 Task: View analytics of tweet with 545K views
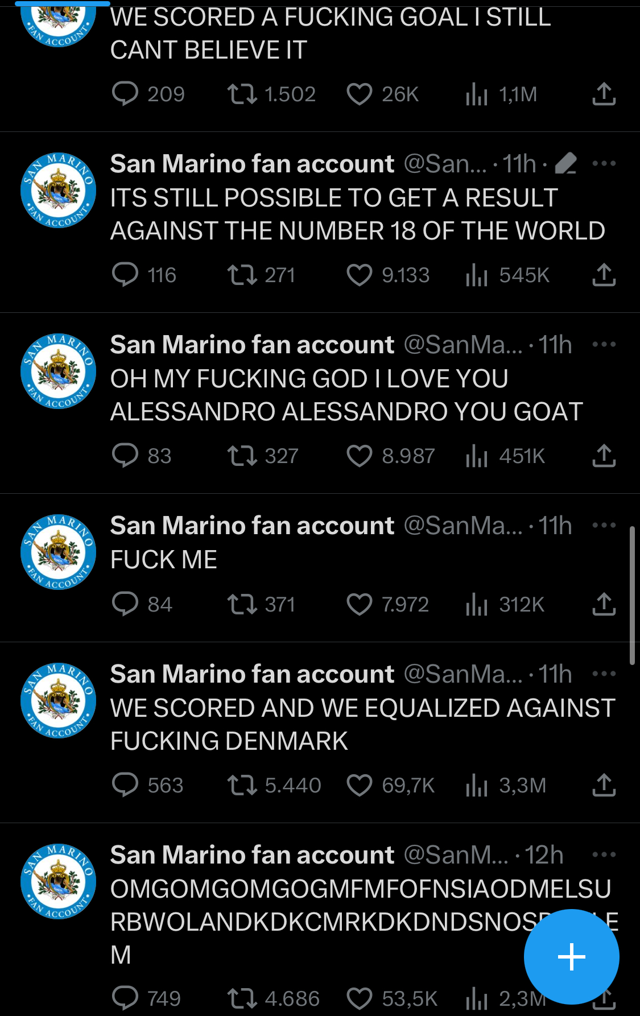[477, 275]
